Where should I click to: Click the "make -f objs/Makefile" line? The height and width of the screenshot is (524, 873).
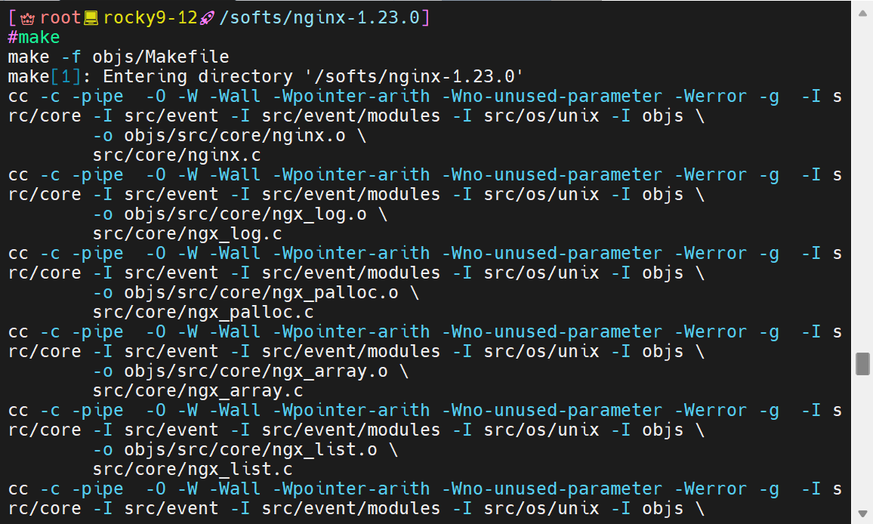pyautogui.click(x=119, y=57)
